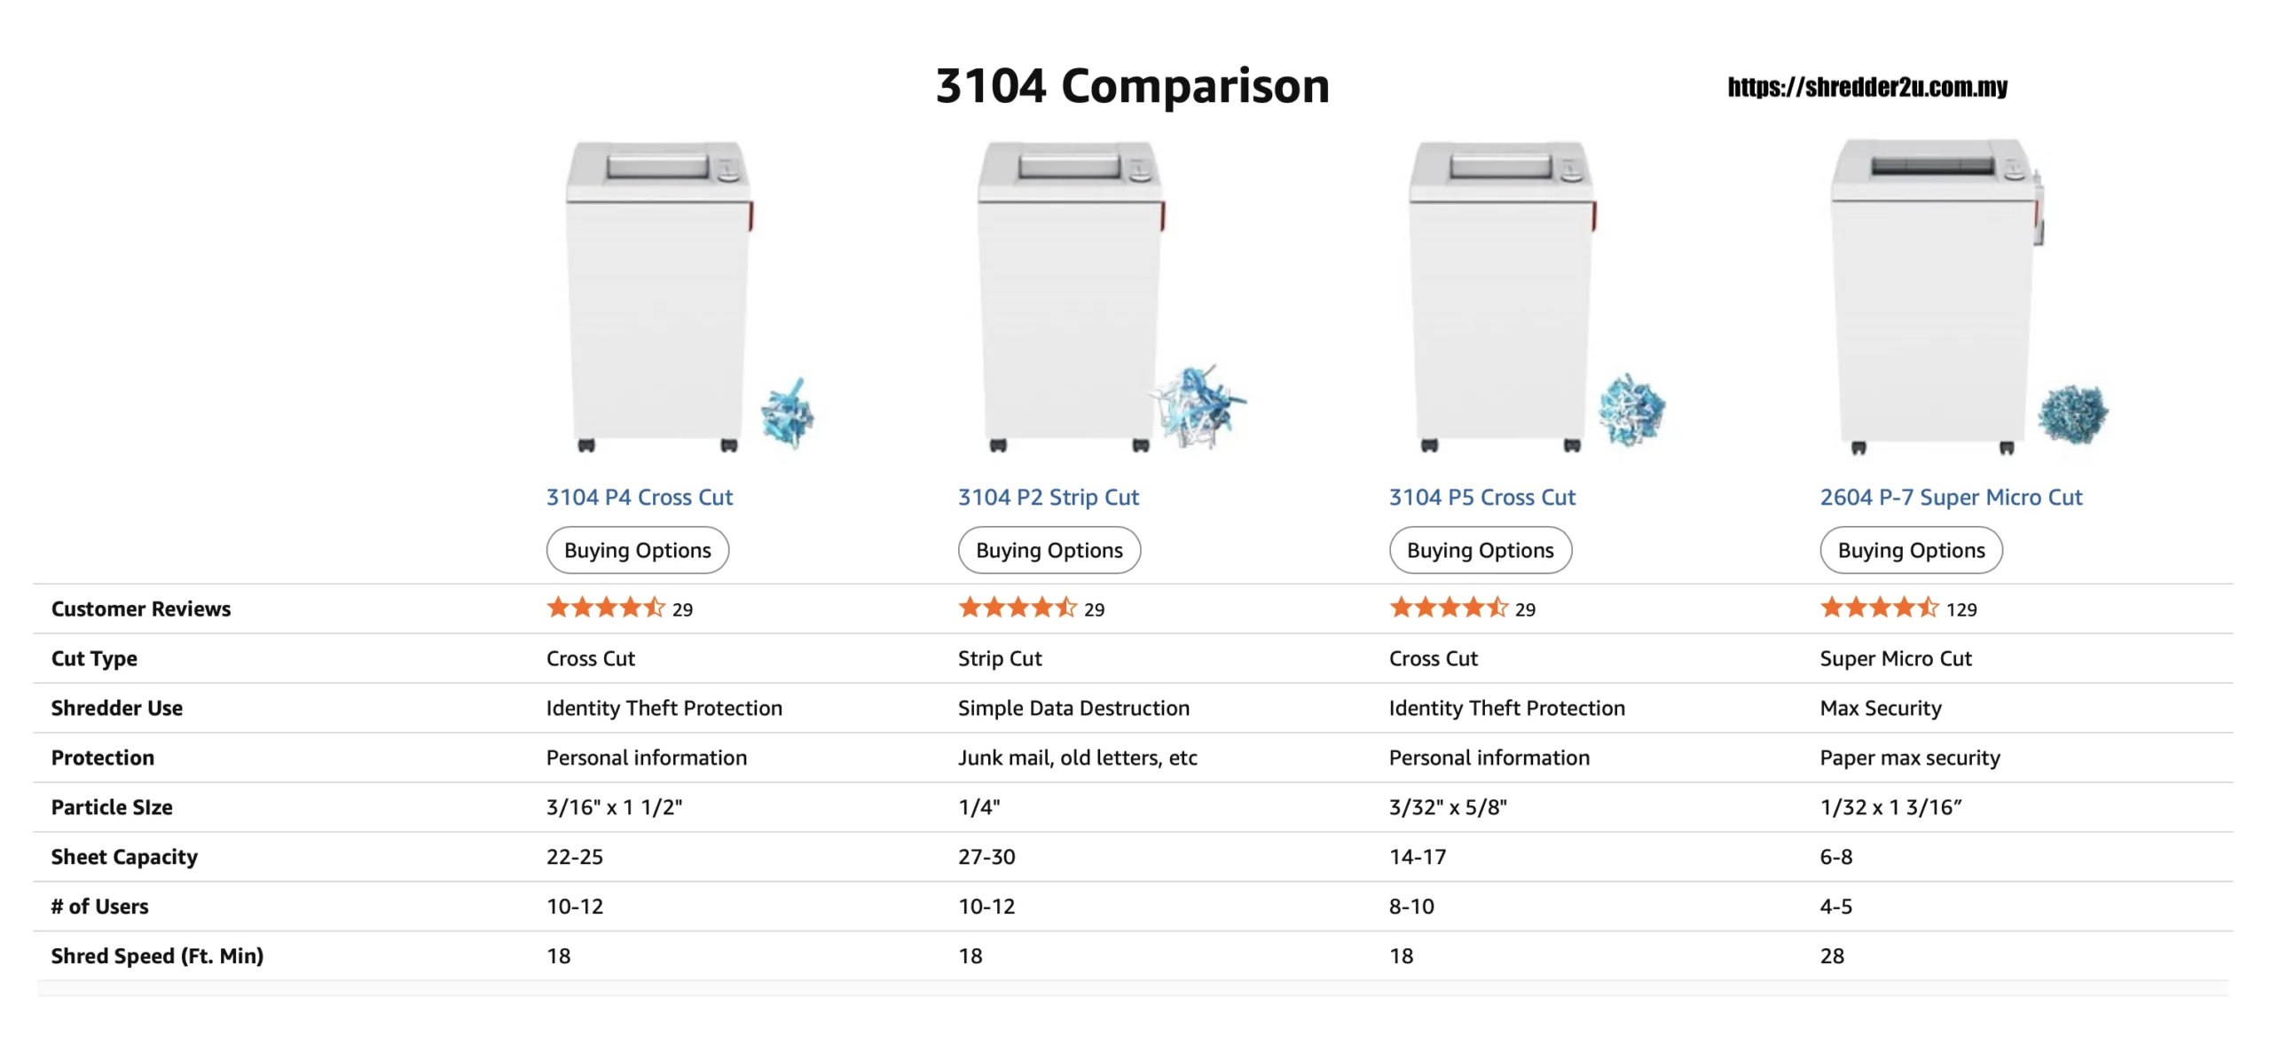Open the 3104 P5 Cross Cut product link
The height and width of the screenshot is (1052, 2271).
tap(1481, 498)
